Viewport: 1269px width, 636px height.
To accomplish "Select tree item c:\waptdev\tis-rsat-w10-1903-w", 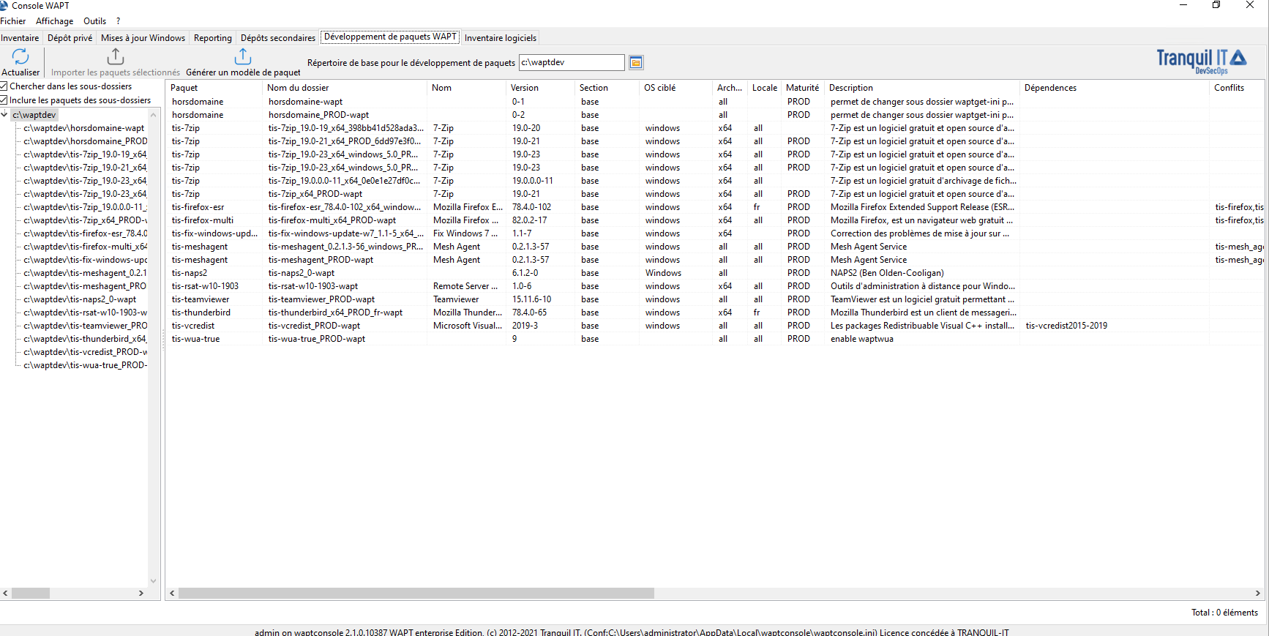I will coord(85,313).
